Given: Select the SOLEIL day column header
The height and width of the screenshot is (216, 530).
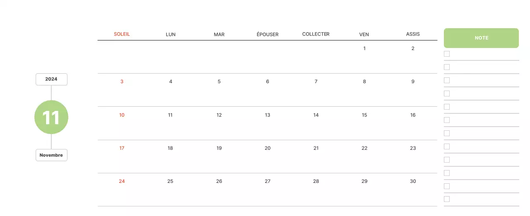Looking at the screenshot, I should 122,34.
